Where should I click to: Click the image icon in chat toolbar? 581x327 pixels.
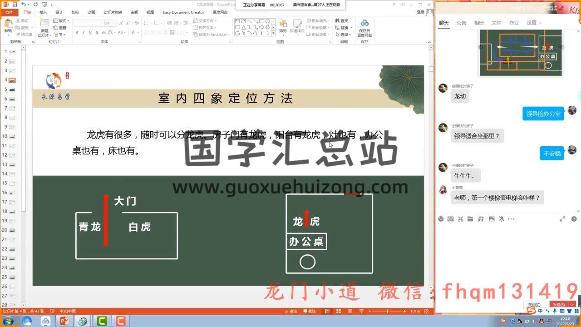point(492,219)
